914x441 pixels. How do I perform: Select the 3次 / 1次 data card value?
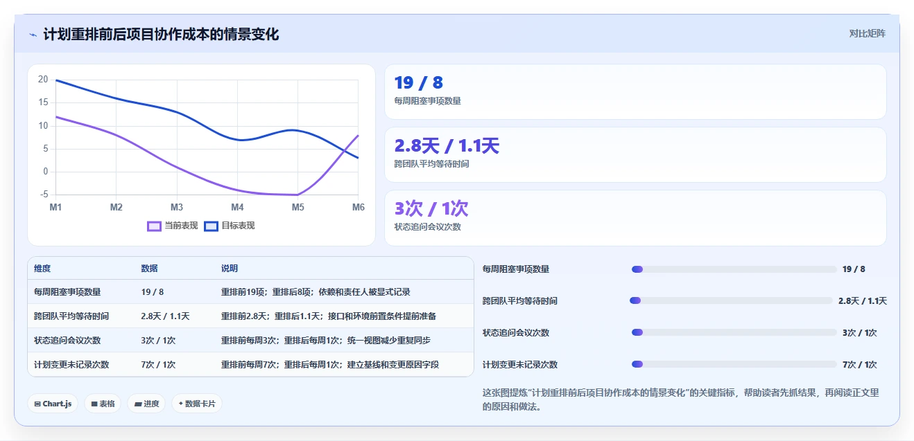tap(431, 208)
